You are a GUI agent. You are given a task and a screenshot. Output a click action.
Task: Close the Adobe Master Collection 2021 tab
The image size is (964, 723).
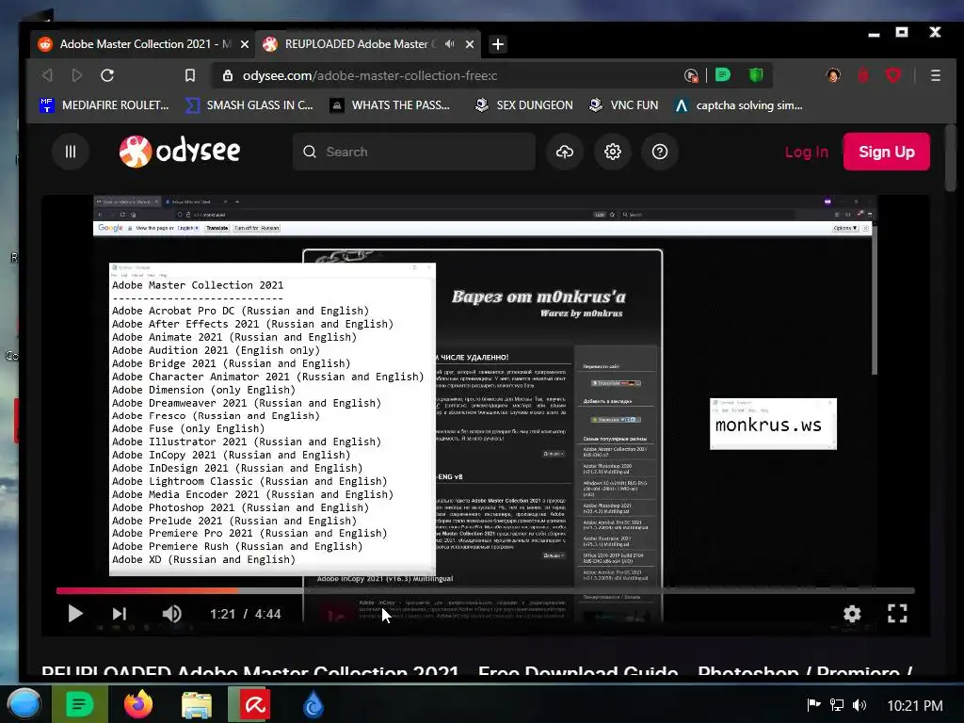click(x=244, y=44)
